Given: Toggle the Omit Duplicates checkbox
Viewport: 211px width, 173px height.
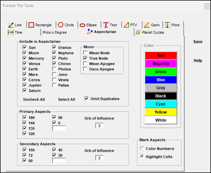Looking at the screenshot, I should (x=87, y=99).
